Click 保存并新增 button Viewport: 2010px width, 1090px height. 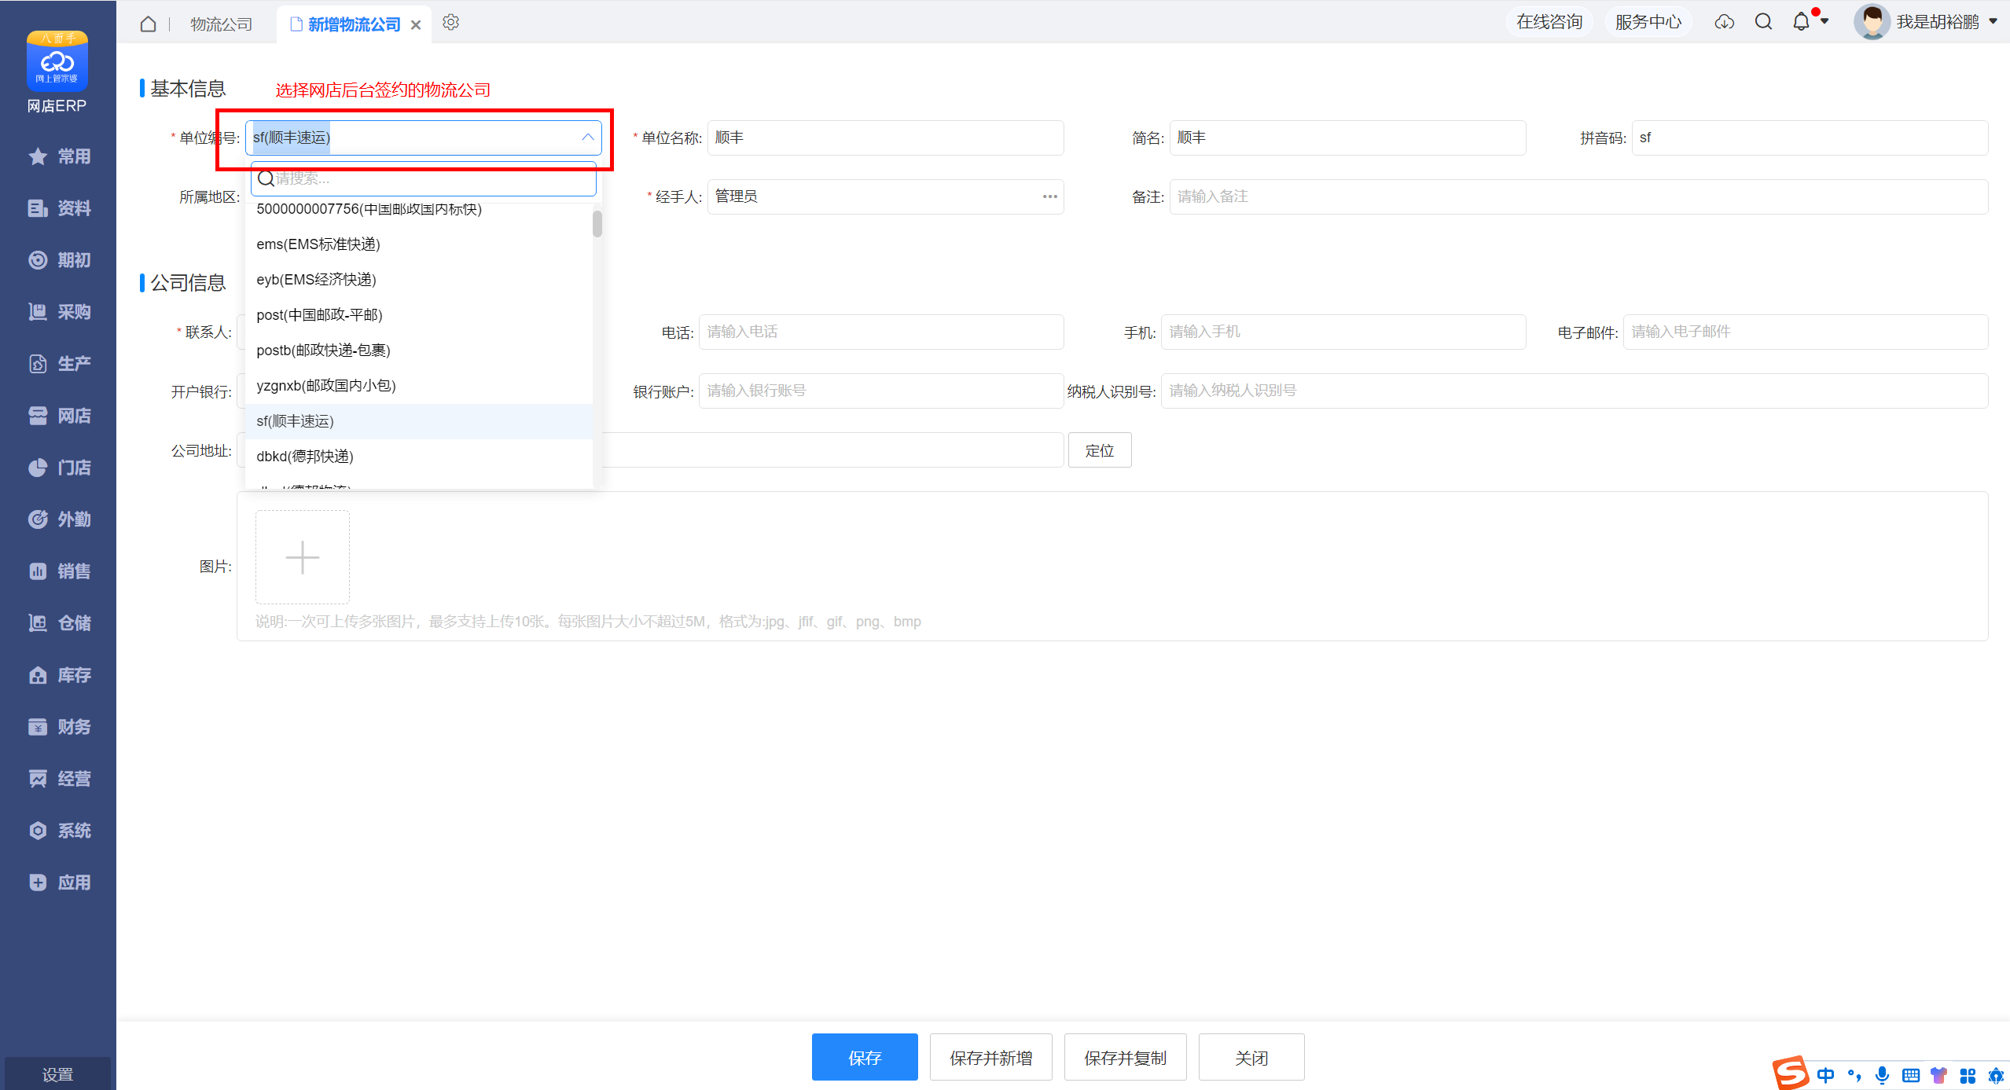tap(990, 1057)
